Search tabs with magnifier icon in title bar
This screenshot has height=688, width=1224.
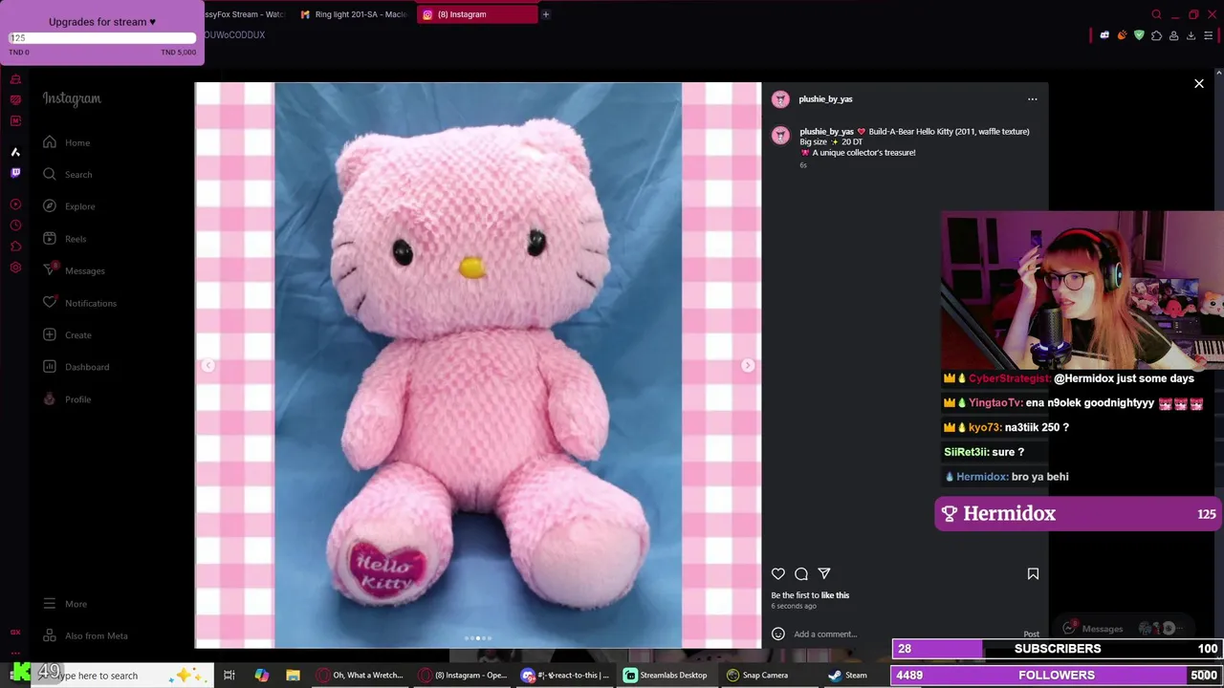click(1156, 14)
